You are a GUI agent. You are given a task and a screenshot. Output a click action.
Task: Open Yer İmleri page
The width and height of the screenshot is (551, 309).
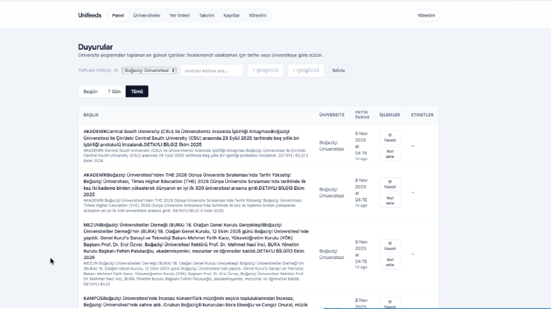tap(179, 15)
